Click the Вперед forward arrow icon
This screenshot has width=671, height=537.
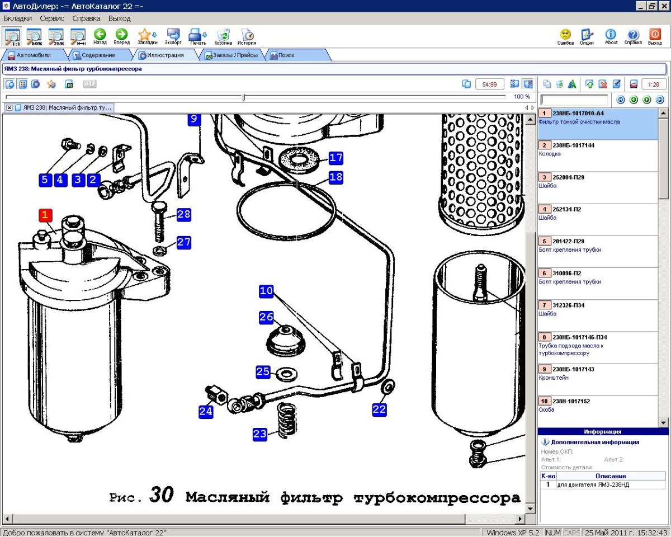121,36
